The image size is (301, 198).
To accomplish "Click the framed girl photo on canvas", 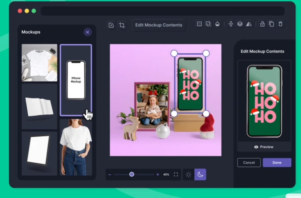I will coord(152,106).
